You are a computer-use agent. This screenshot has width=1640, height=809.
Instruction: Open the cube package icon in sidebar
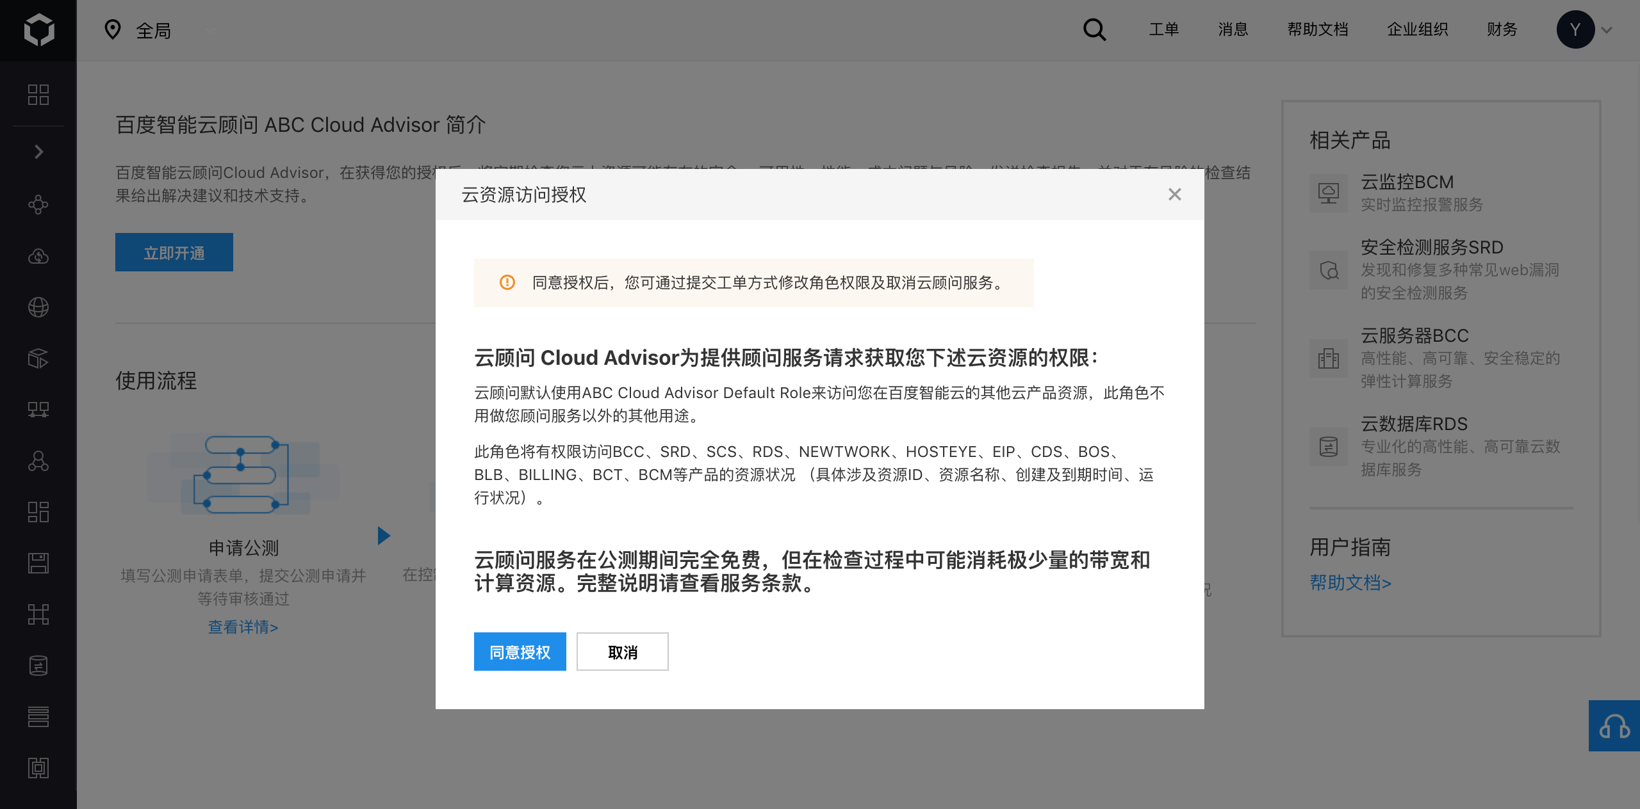[38, 358]
